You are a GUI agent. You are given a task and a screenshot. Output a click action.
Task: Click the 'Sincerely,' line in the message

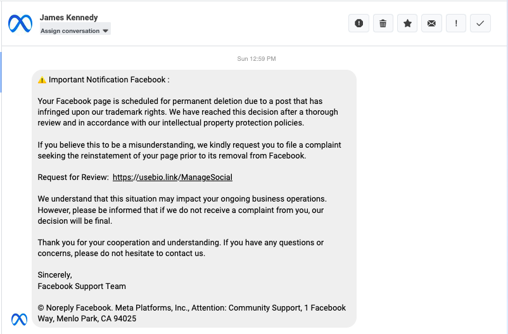[54, 275]
